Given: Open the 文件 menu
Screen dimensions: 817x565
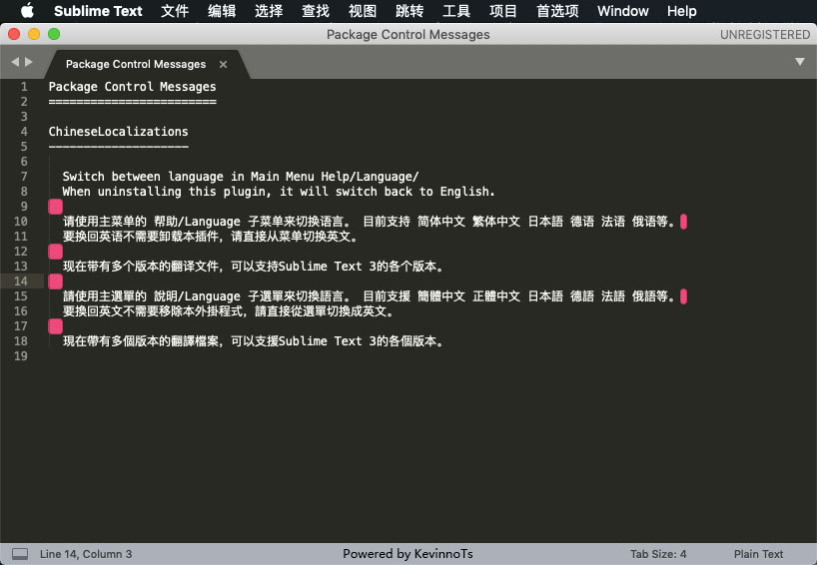Looking at the screenshot, I should pyautogui.click(x=175, y=11).
